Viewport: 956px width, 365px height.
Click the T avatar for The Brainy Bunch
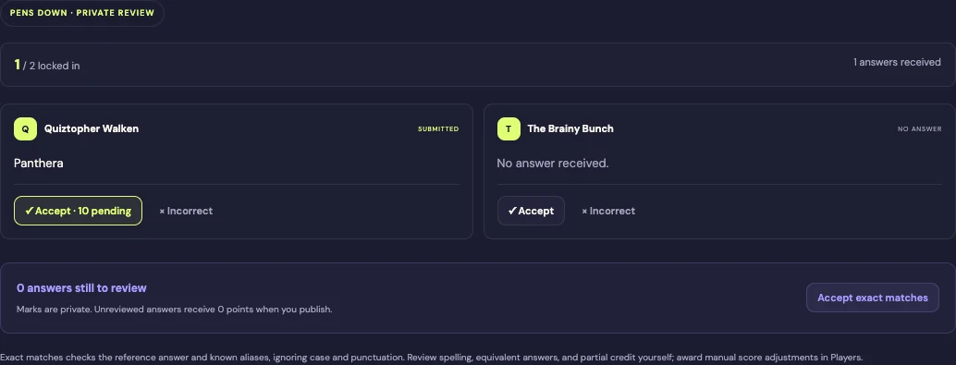coord(509,129)
